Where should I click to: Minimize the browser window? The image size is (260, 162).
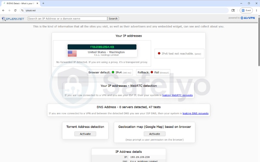(x=241, y=3)
